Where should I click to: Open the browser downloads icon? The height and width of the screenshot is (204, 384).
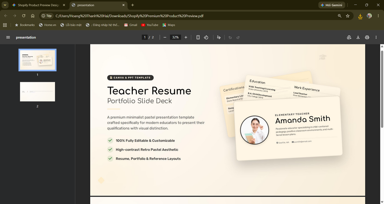tap(360, 16)
